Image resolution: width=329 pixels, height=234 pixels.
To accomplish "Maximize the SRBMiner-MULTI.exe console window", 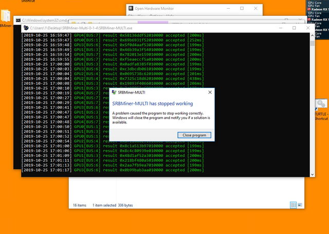I will (x=294, y=28).
